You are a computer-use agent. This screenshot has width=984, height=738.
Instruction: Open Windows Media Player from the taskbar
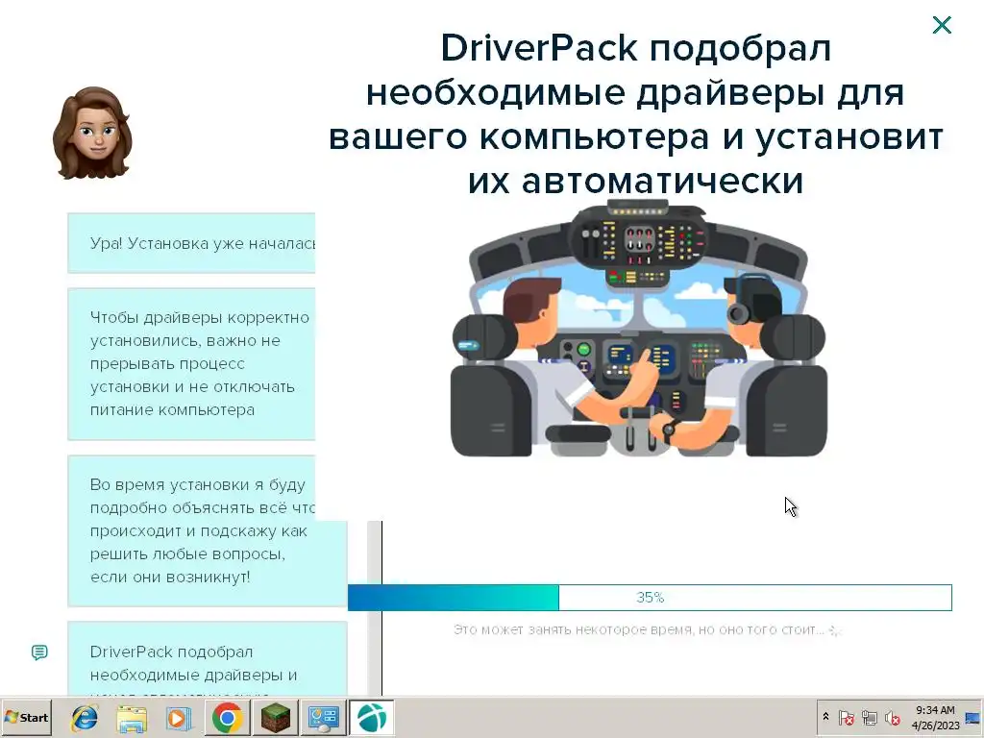(x=179, y=717)
